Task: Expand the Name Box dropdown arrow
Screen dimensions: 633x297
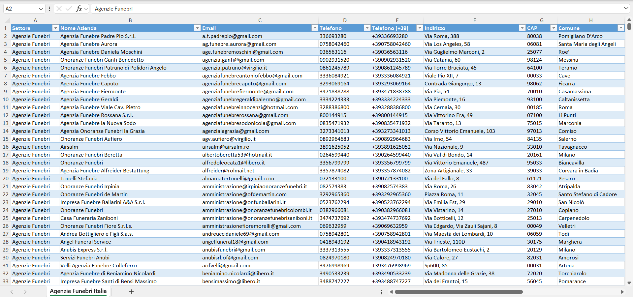Action: 41,9
